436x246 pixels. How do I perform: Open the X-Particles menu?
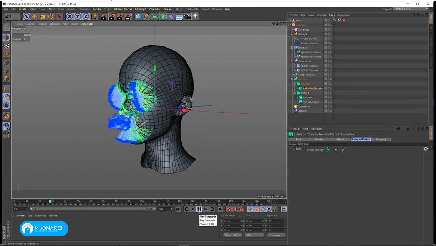pyautogui.click(x=193, y=9)
